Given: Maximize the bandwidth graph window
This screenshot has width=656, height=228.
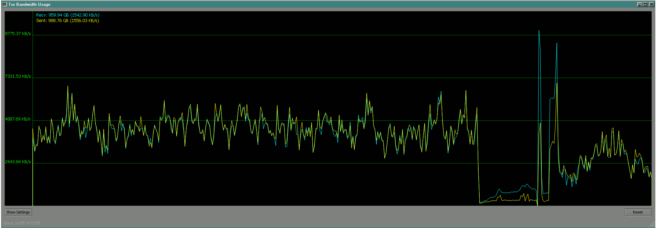Looking at the screenshot, I should pos(645,4).
